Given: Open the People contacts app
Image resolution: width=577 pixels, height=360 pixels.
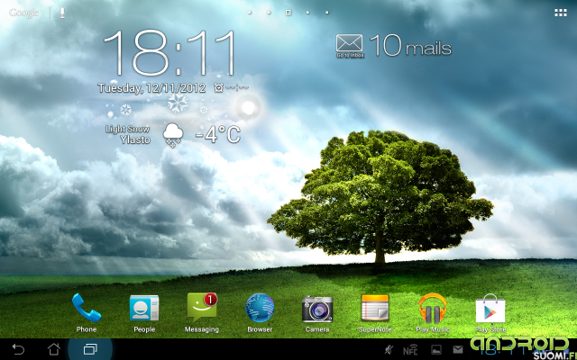Looking at the screenshot, I should pos(144,312).
